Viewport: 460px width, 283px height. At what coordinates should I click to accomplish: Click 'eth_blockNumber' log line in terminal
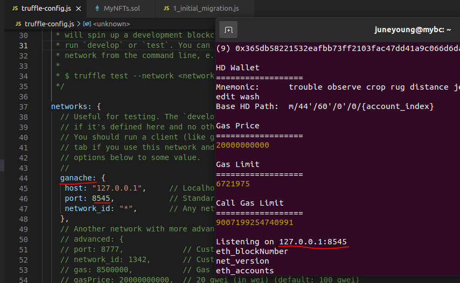(x=252, y=251)
